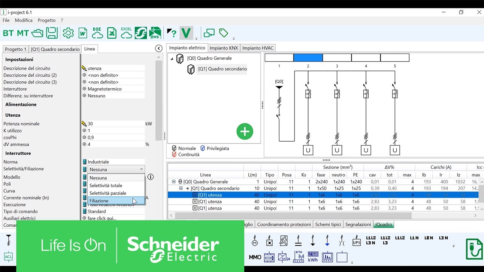This screenshot has height=272, width=484.
Task: Choose Filiazione from the dropdown list
Action: coord(116,201)
